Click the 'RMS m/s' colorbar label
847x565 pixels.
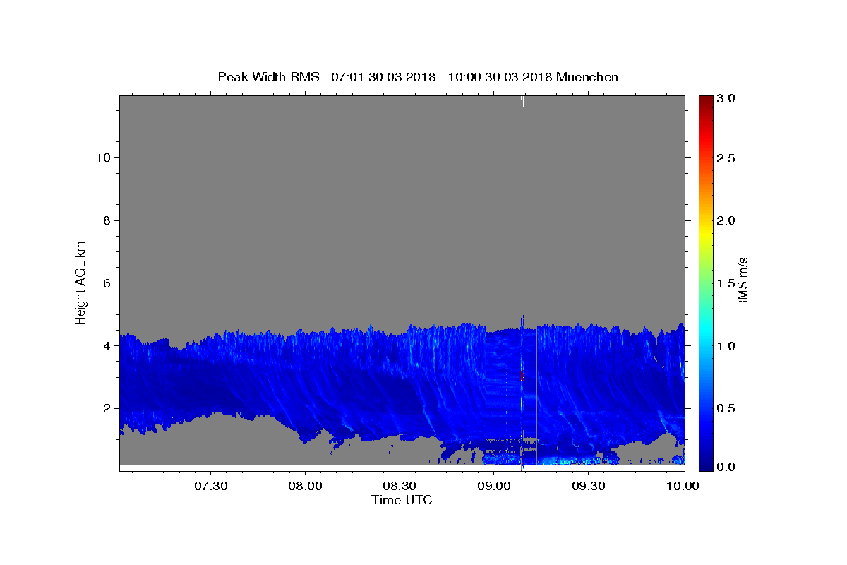tap(742, 282)
